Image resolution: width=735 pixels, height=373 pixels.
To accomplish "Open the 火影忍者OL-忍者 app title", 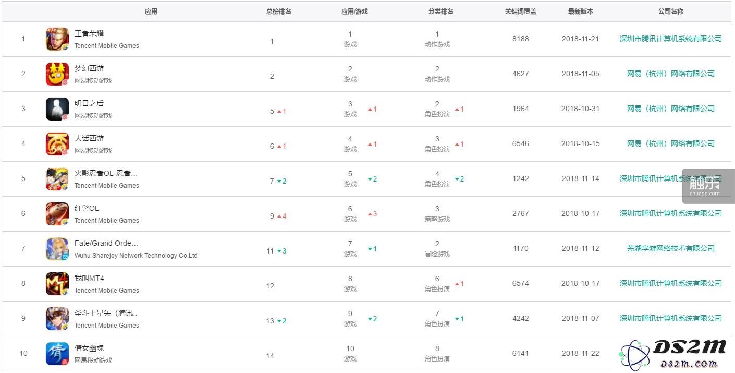I will pos(106,173).
